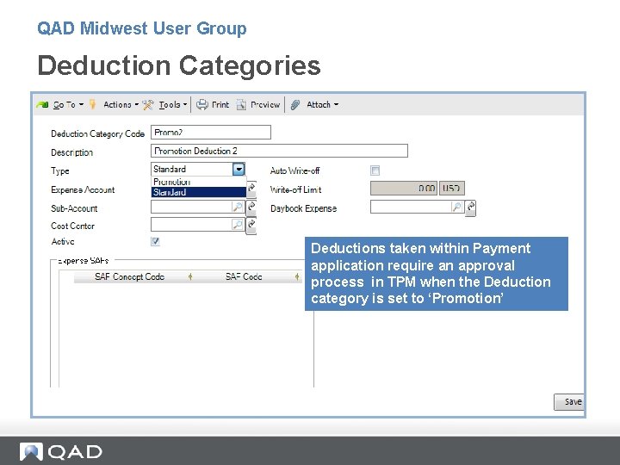
Task: Open Daybook Expense lookup magnifier
Action: (456, 207)
